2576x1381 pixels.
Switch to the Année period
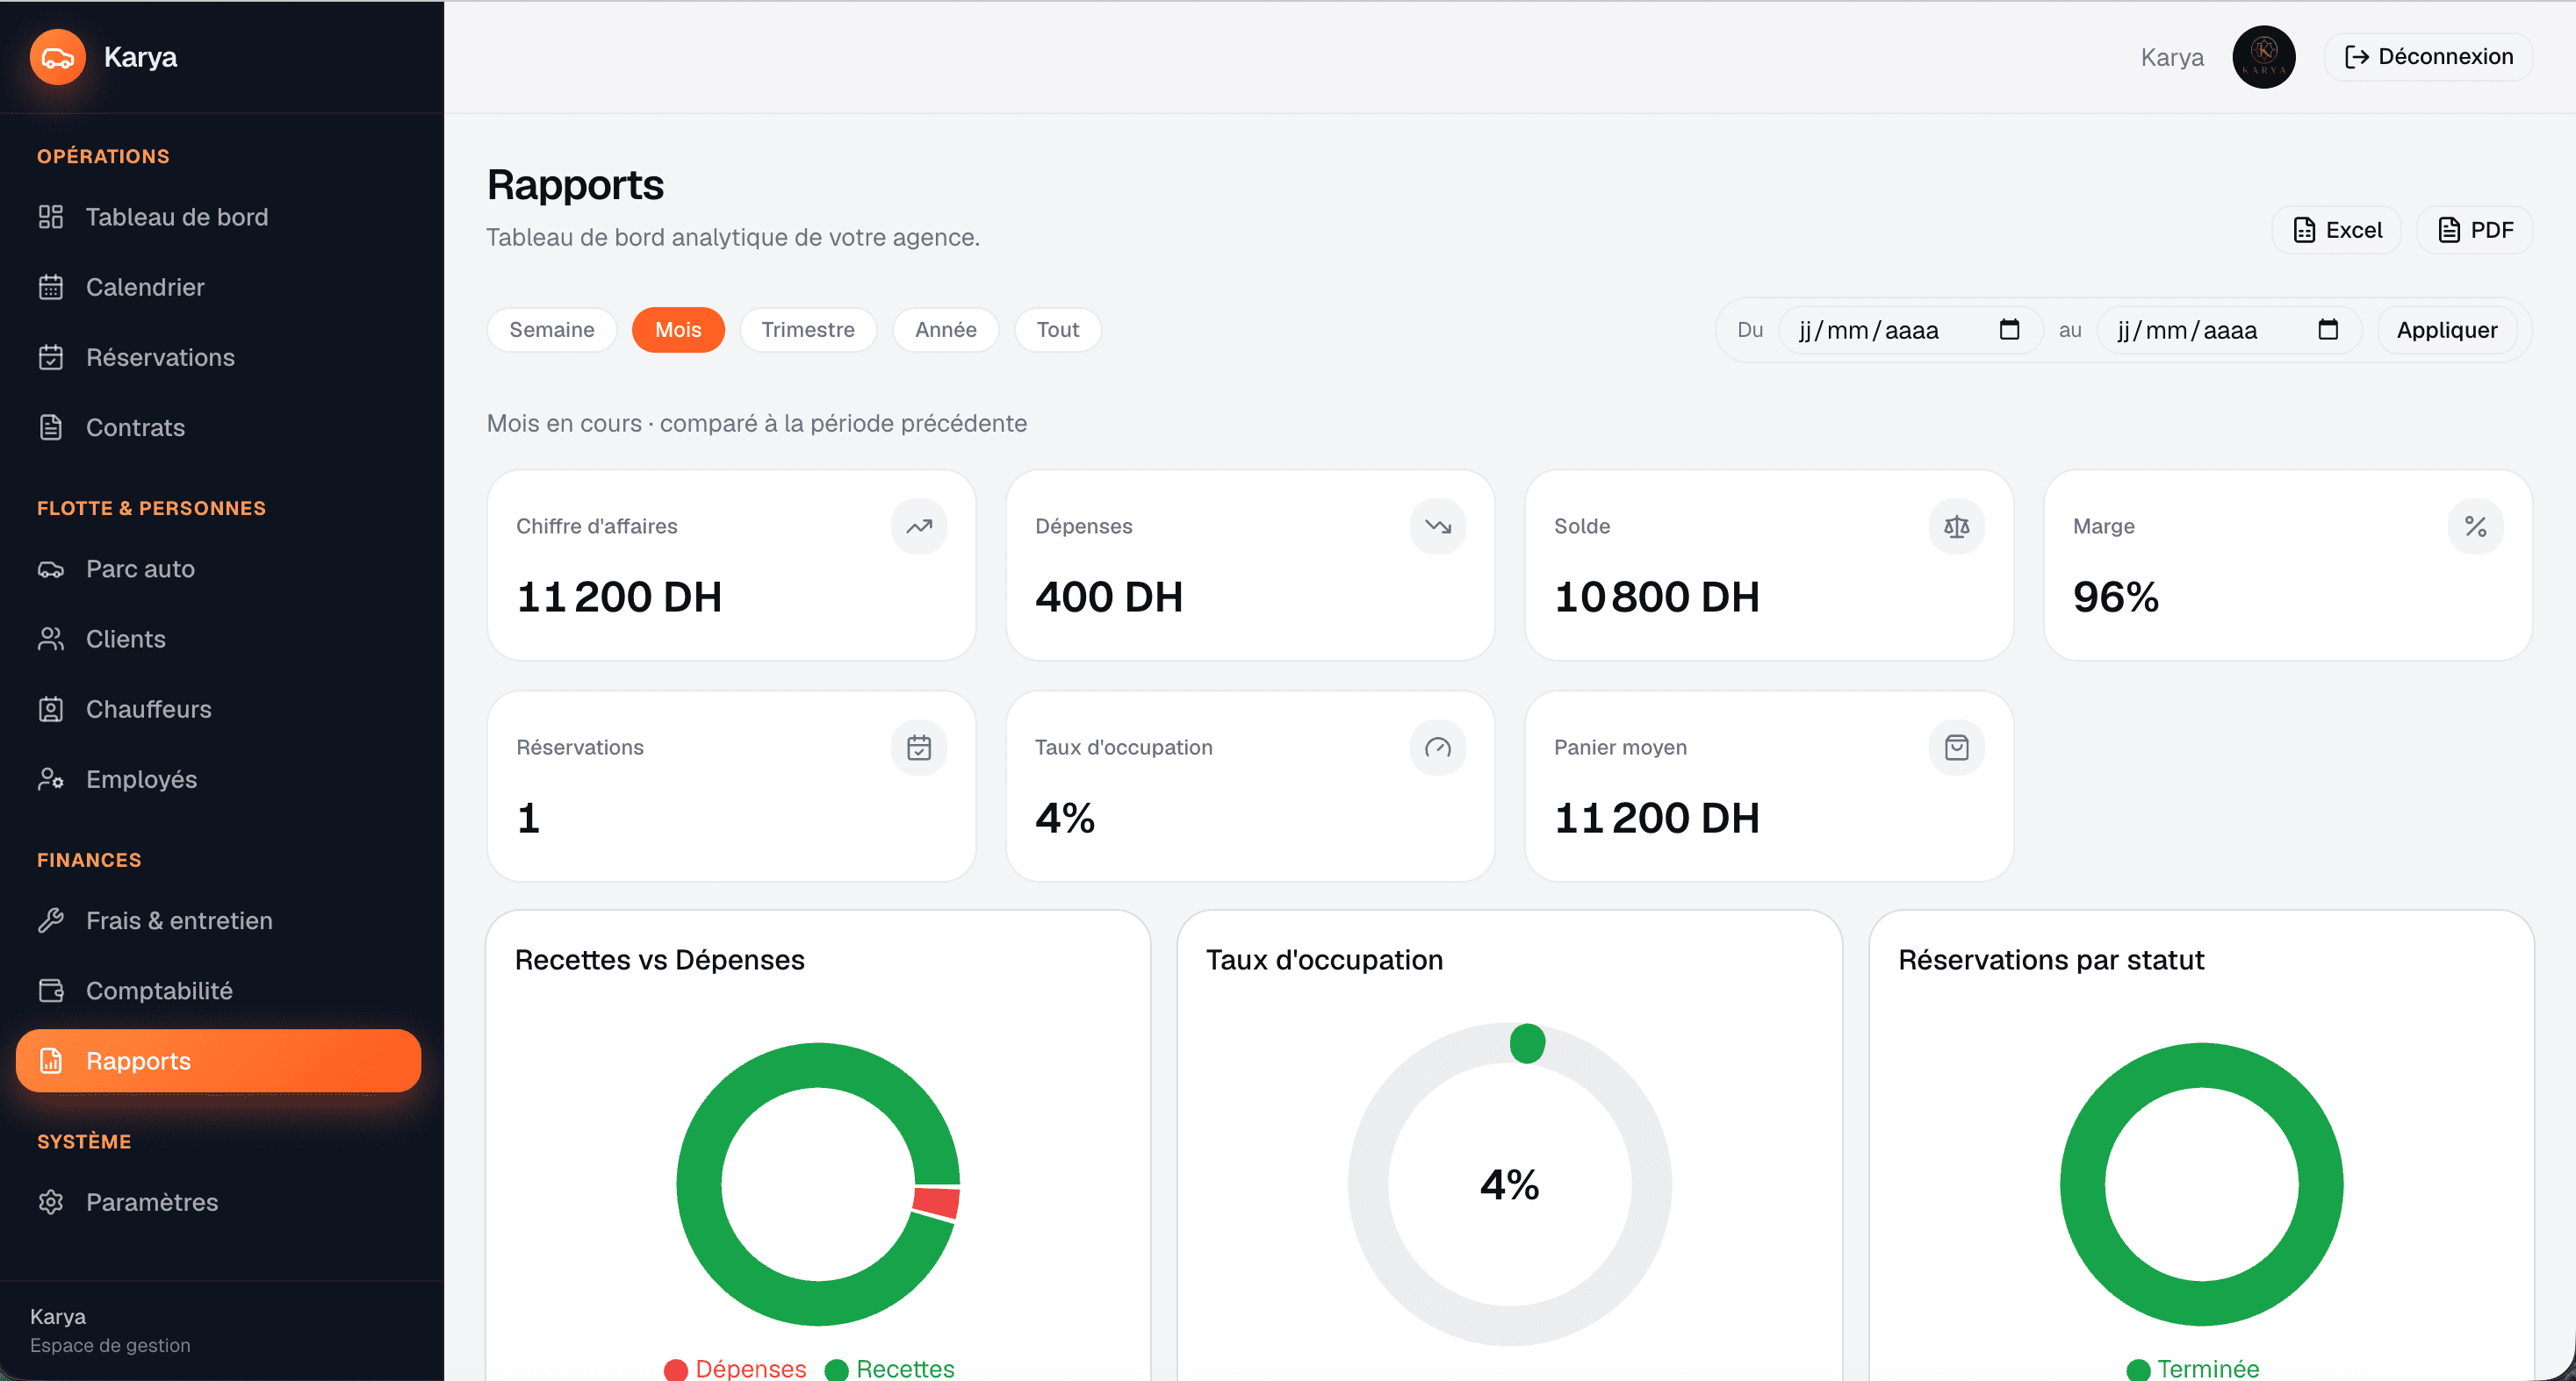tap(946, 330)
